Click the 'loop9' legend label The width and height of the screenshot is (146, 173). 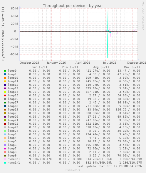click(x=12, y=155)
